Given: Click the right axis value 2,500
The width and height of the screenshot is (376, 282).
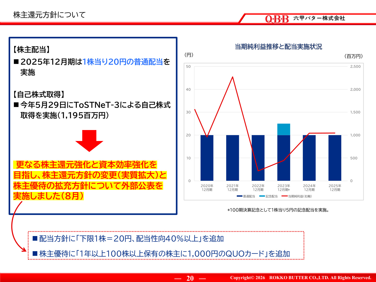Looking at the screenshot, I should click(x=355, y=67).
